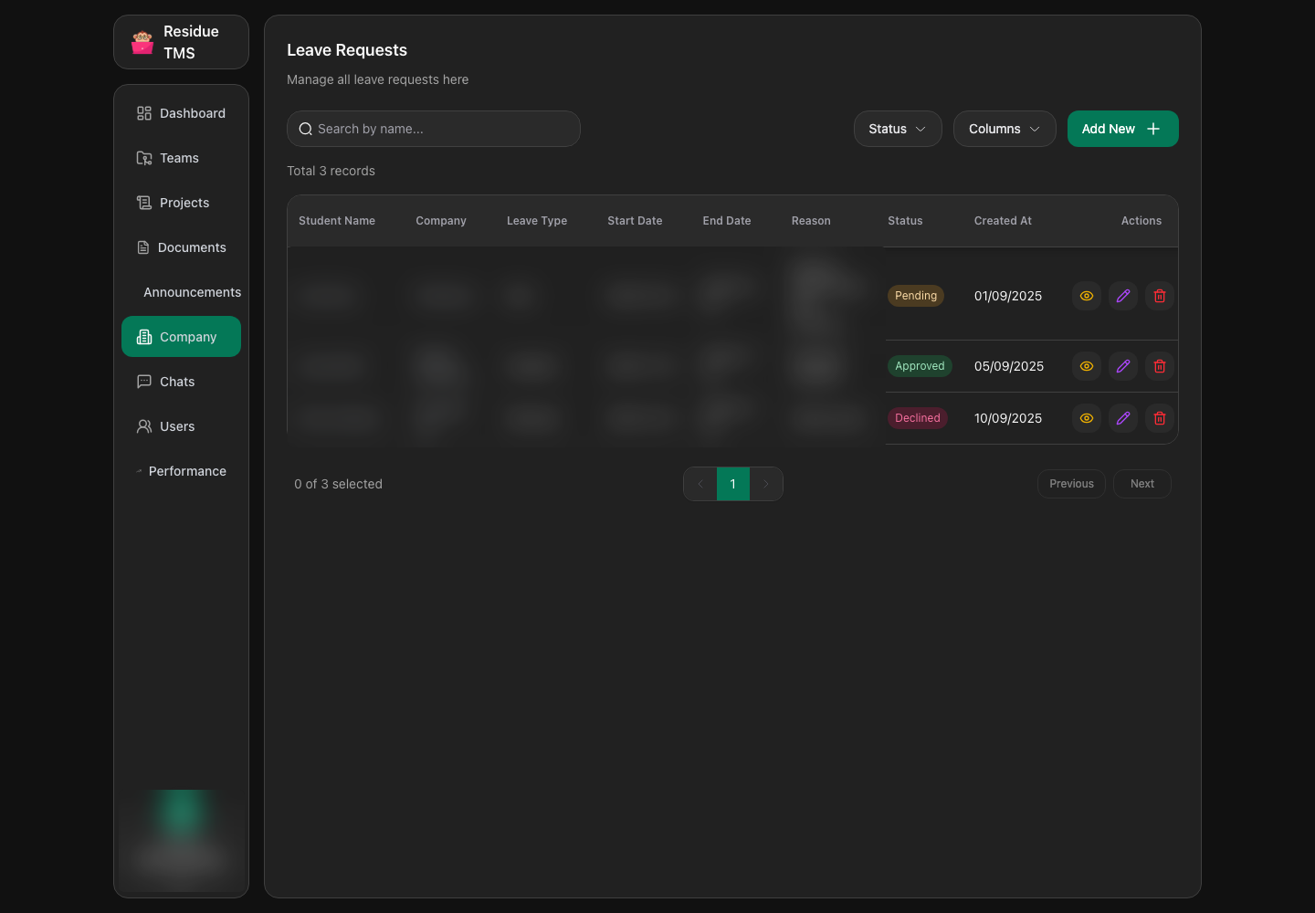Screen dimensions: 1315x913
Task: Open the Dashboard page
Action: (x=182, y=113)
